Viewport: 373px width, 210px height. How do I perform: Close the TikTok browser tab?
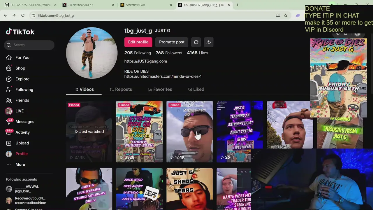[229, 5]
